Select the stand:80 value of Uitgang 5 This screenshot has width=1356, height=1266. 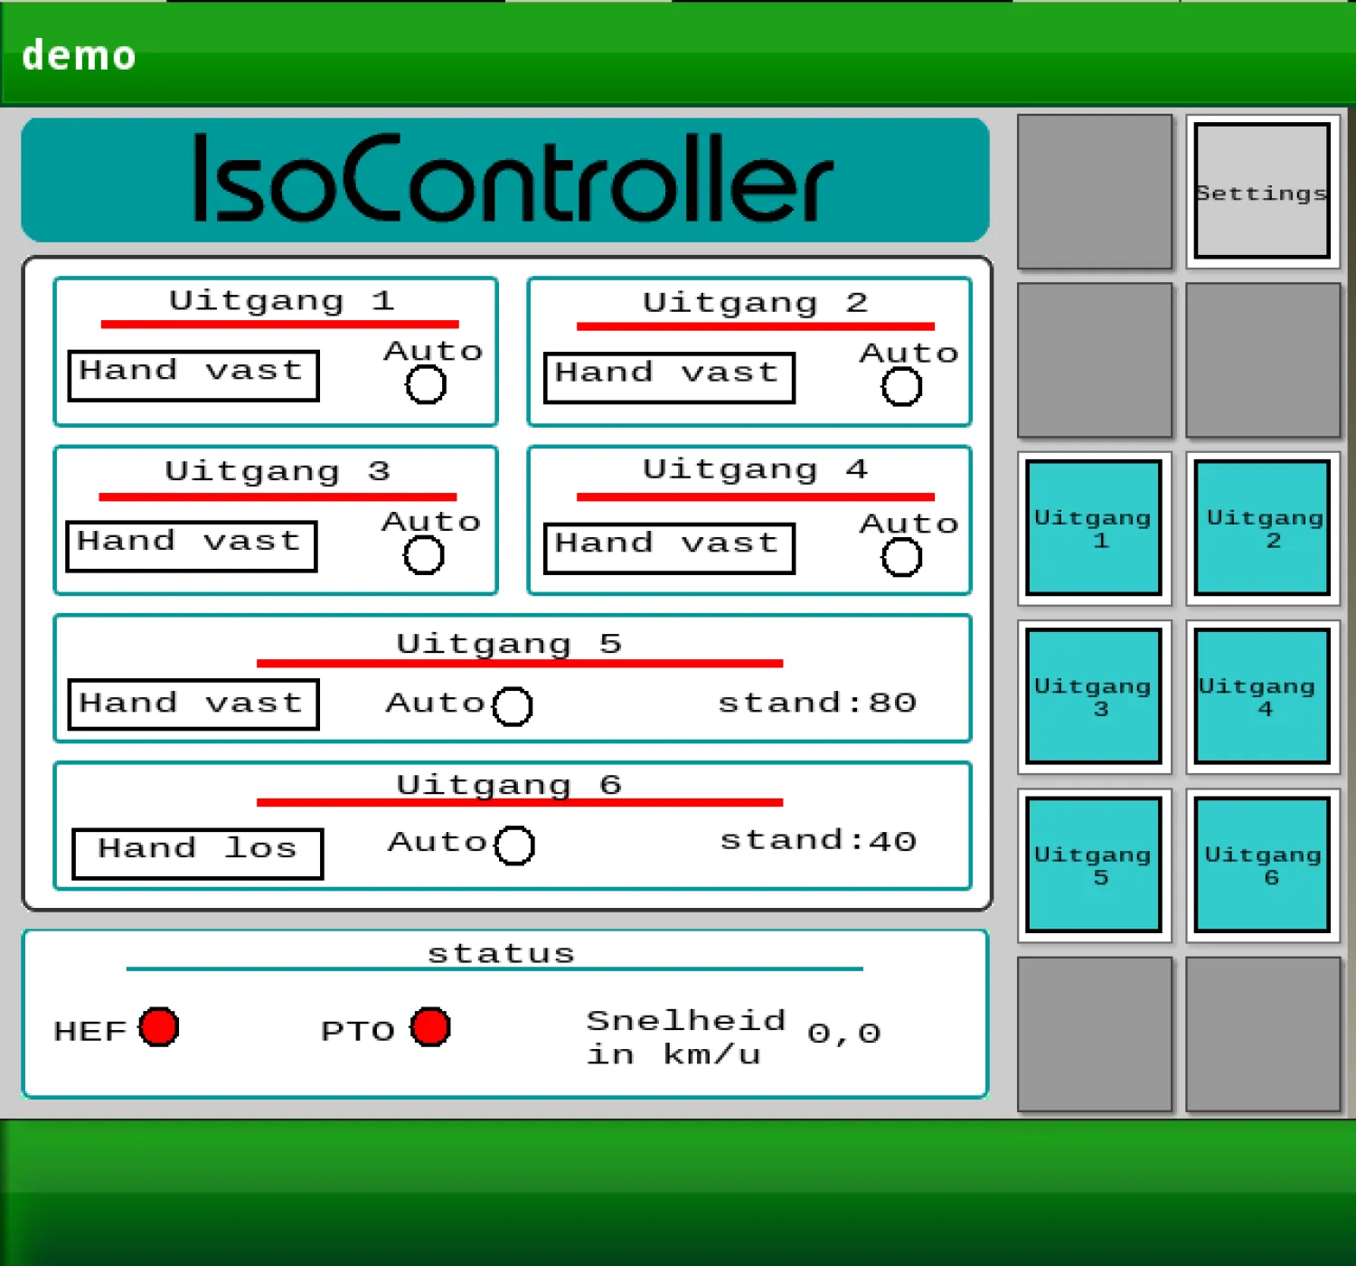(x=816, y=703)
